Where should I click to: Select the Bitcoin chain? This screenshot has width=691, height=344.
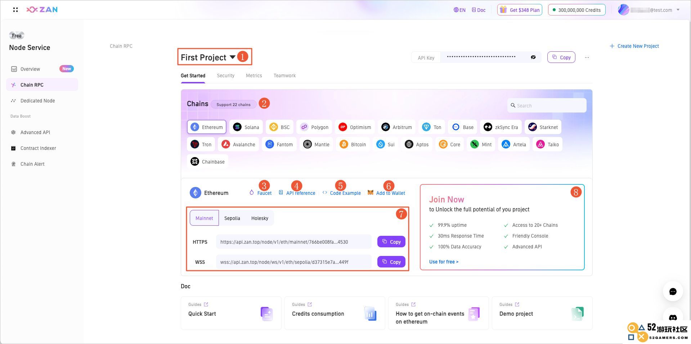[353, 144]
